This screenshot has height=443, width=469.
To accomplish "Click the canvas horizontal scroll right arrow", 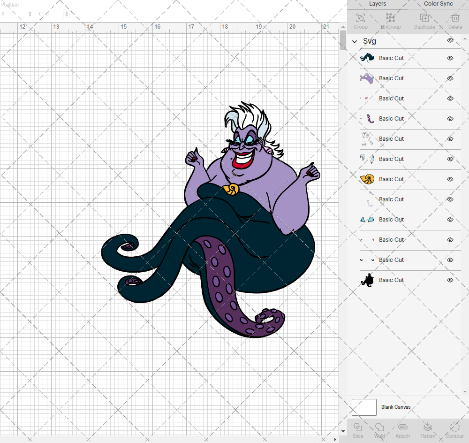I will (x=335, y=440).
